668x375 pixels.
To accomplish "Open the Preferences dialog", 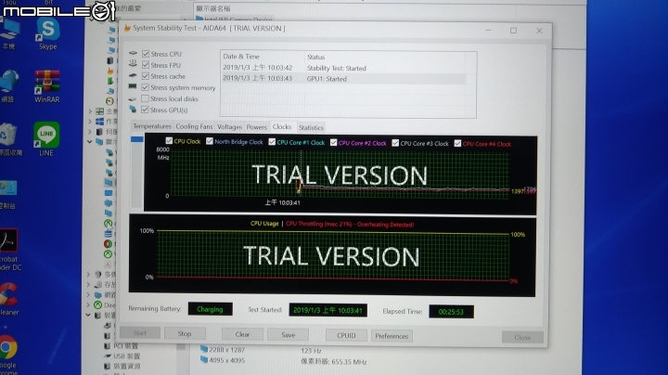I will (x=392, y=336).
